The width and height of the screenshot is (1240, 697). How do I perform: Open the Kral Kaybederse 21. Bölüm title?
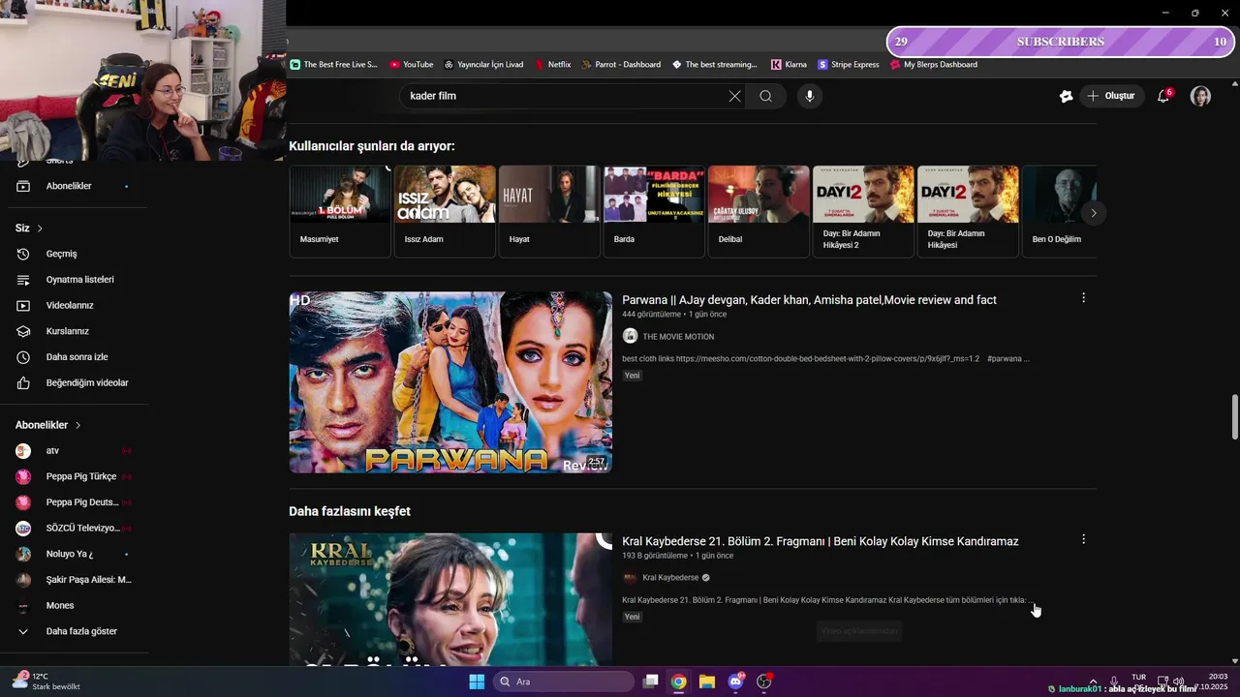pyautogui.click(x=821, y=541)
